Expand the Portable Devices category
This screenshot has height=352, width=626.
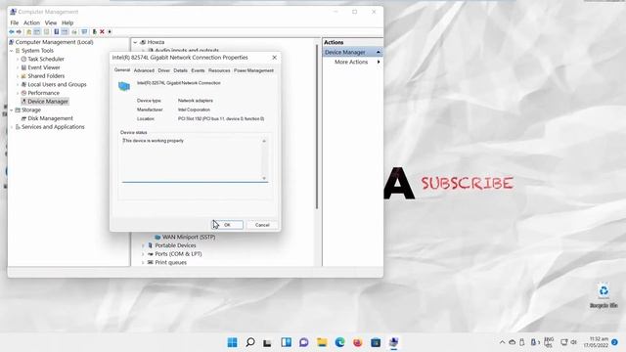[x=143, y=245]
